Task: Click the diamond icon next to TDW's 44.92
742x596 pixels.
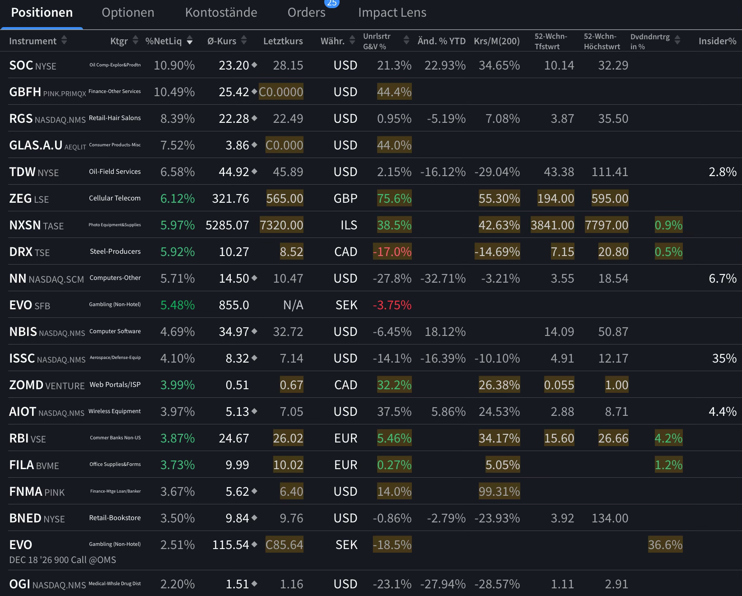Action: point(254,172)
